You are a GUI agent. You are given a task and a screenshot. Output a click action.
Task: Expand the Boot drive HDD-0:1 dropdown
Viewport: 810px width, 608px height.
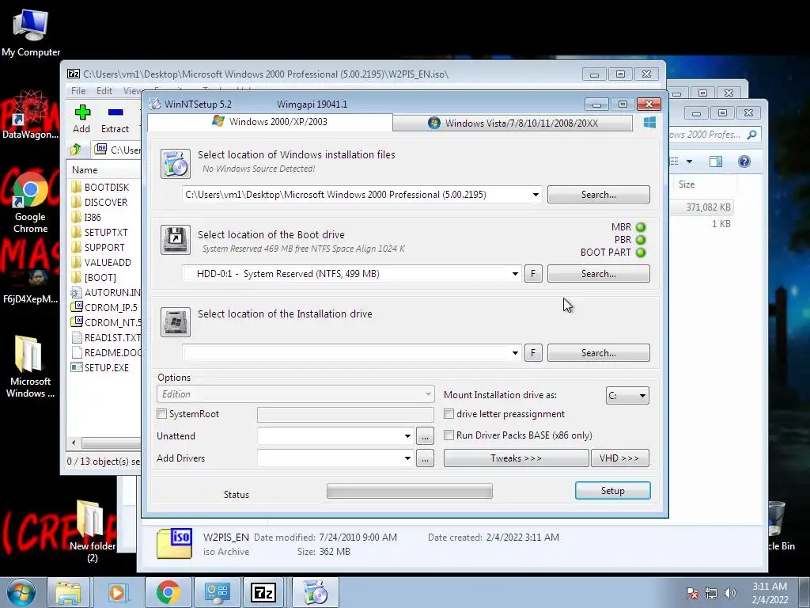pos(515,274)
